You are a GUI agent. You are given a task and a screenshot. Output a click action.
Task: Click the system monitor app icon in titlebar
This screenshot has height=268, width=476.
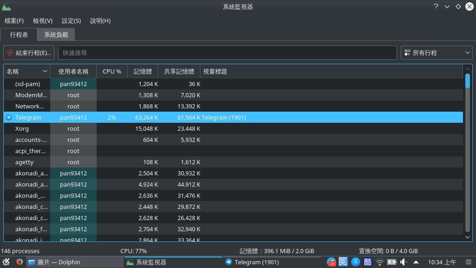[7, 7]
